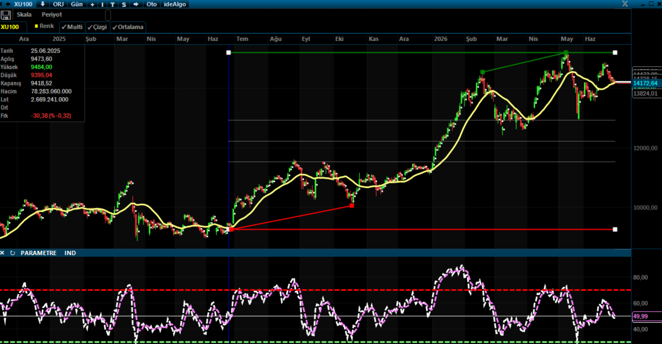This screenshot has height=344, width=662.
Task: Toggle the Ortalama checkbox
Action: pos(128,27)
